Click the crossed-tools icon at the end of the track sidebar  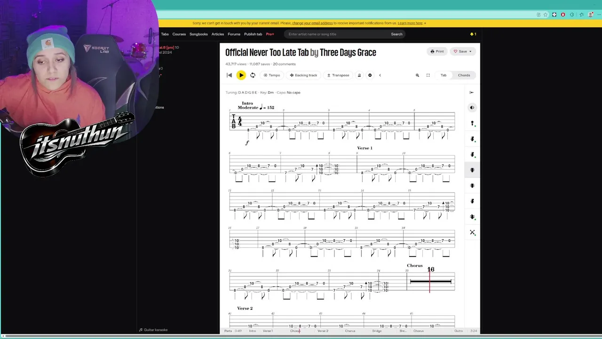pos(473,232)
